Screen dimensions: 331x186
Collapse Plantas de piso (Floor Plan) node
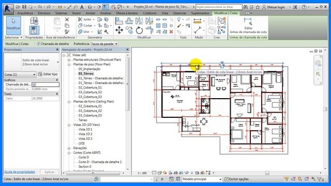(69, 65)
